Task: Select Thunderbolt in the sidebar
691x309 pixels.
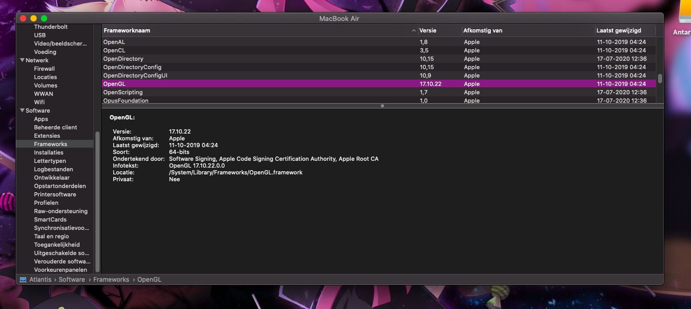Action: (51, 27)
